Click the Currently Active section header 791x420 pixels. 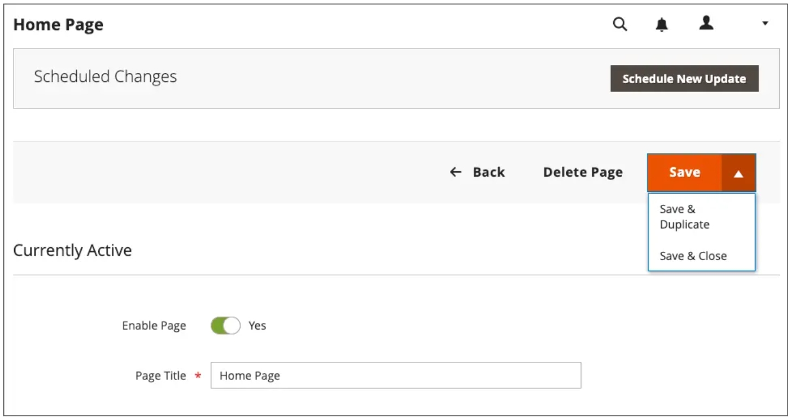pos(72,250)
